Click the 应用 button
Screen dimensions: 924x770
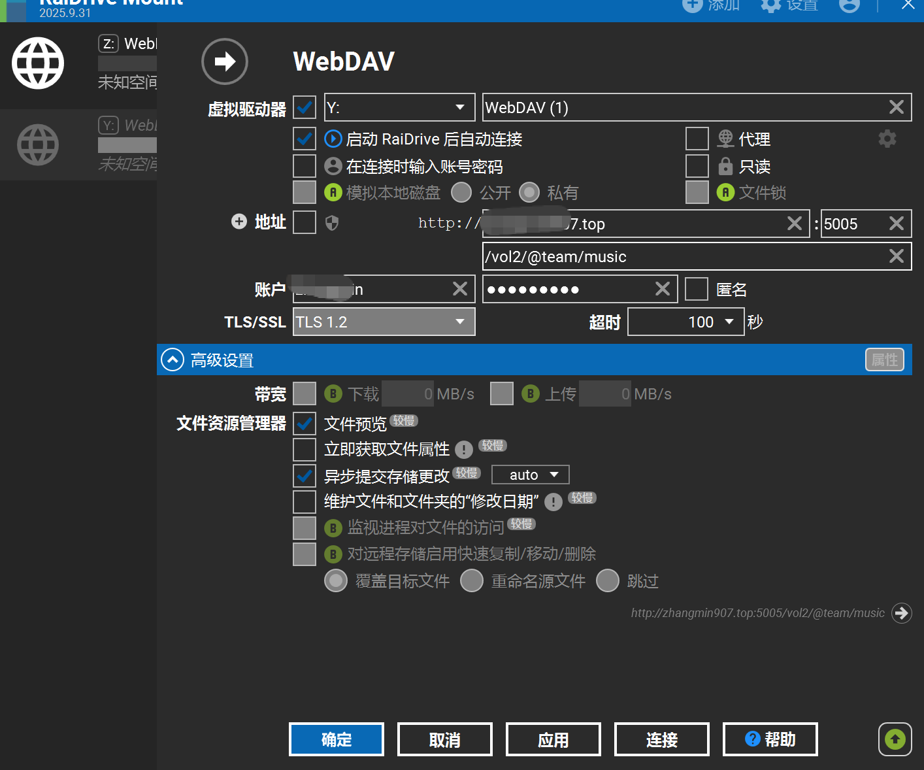click(553, 739)
